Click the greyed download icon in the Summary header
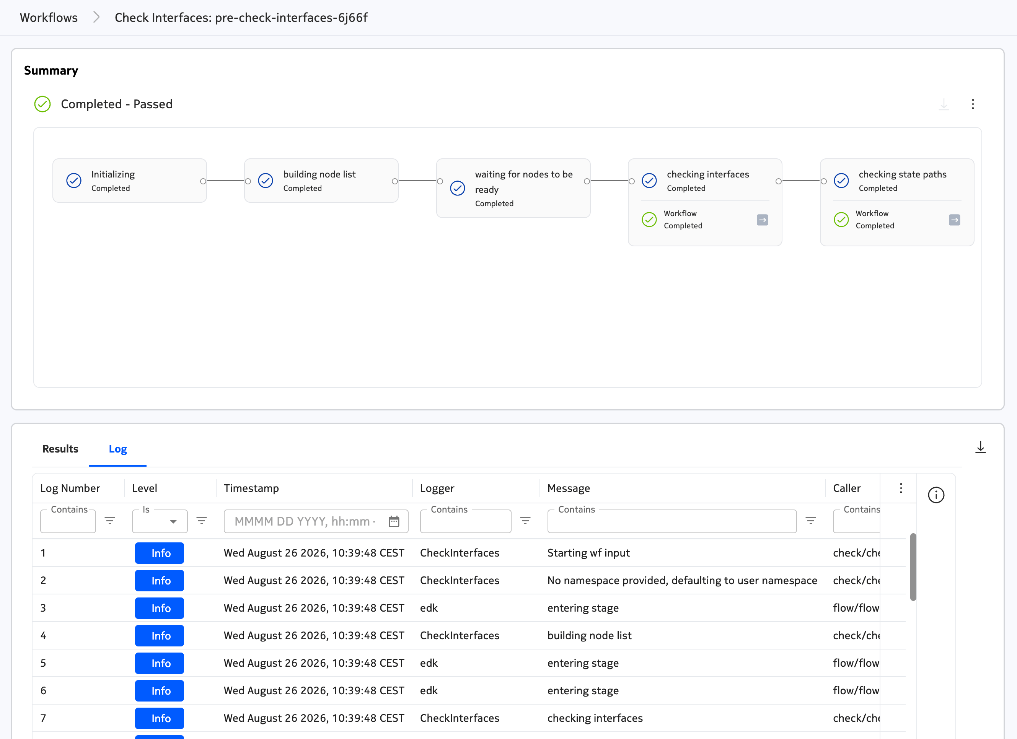The image size is (1017, 739). click(944, 104)
